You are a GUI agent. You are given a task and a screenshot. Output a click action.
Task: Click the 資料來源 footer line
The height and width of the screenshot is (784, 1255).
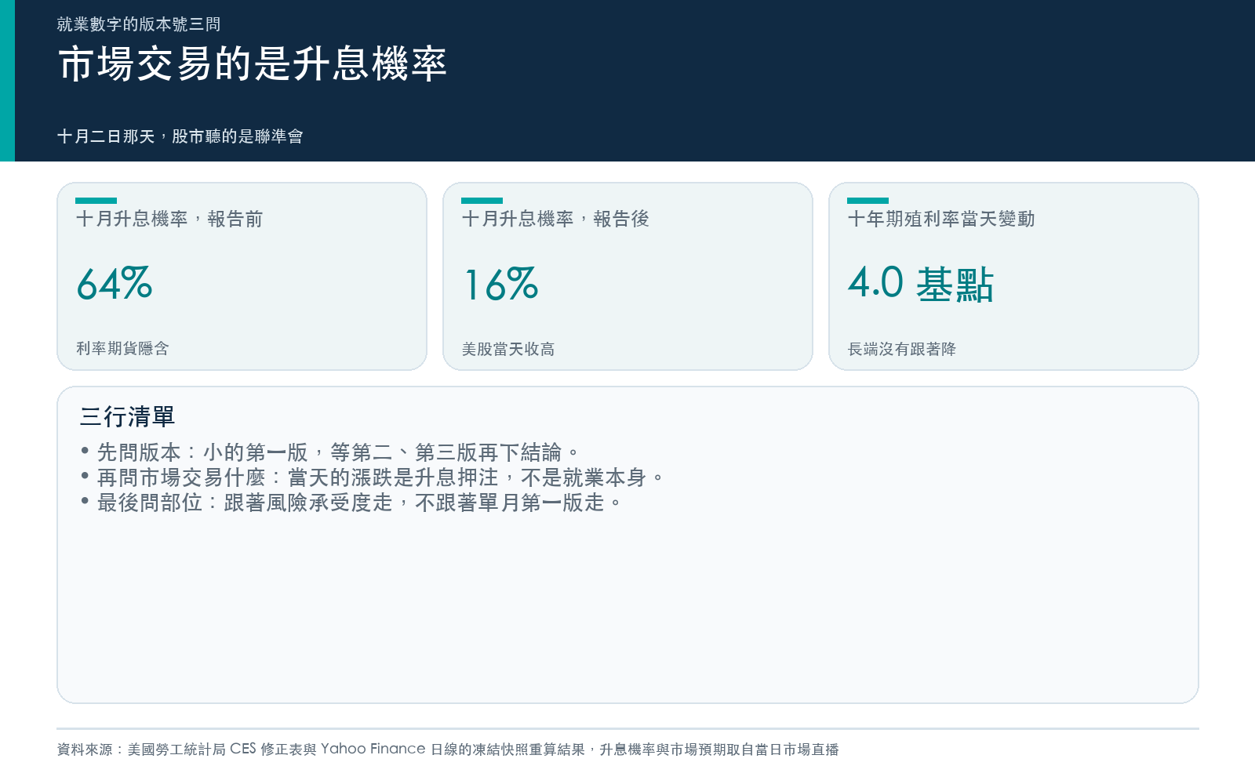tap(448, 750)
